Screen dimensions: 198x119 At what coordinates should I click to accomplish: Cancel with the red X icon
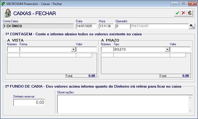(183, 13)
